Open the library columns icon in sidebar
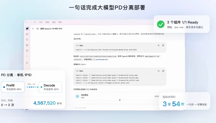Viewport: 216px width, 123px height. [27, 45]
